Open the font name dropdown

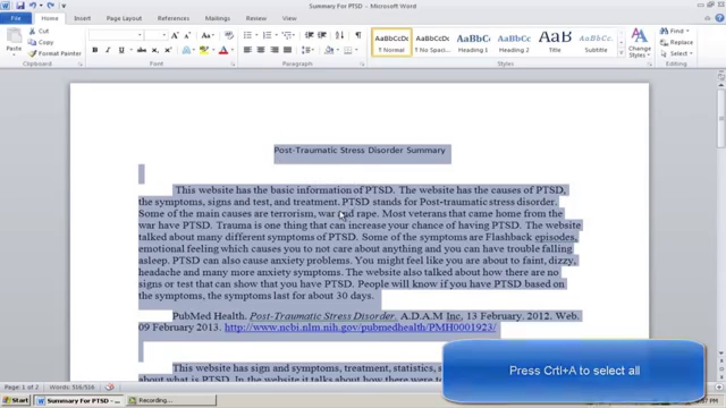pos(140,35)
